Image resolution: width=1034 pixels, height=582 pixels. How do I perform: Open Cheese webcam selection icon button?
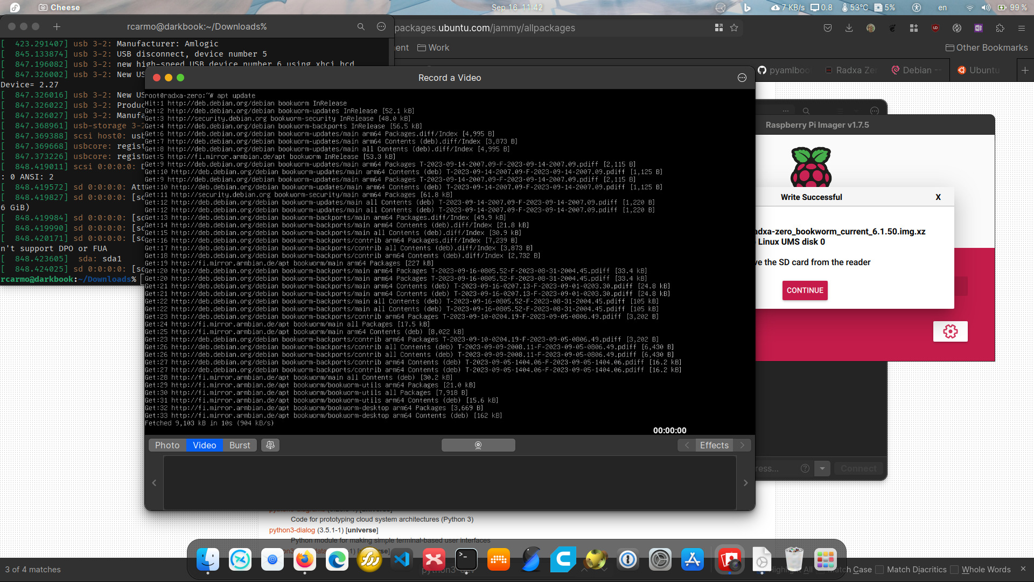pos(270,445)
